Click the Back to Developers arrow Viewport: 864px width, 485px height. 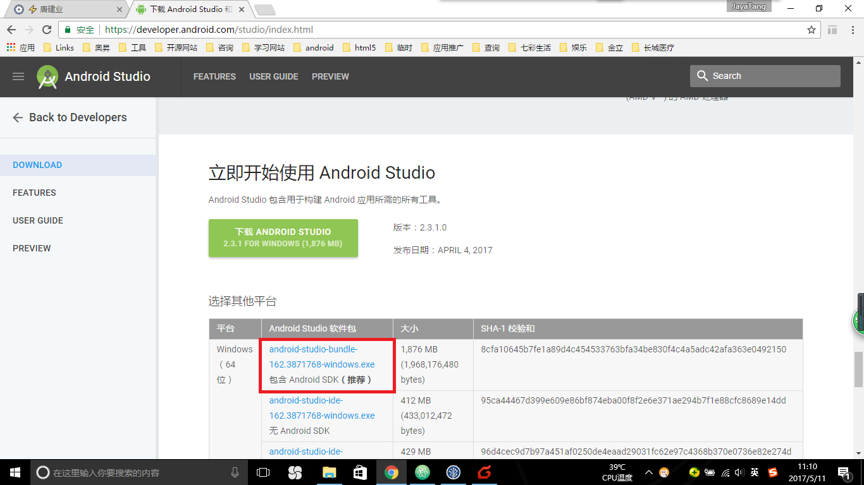coord(18,117)
